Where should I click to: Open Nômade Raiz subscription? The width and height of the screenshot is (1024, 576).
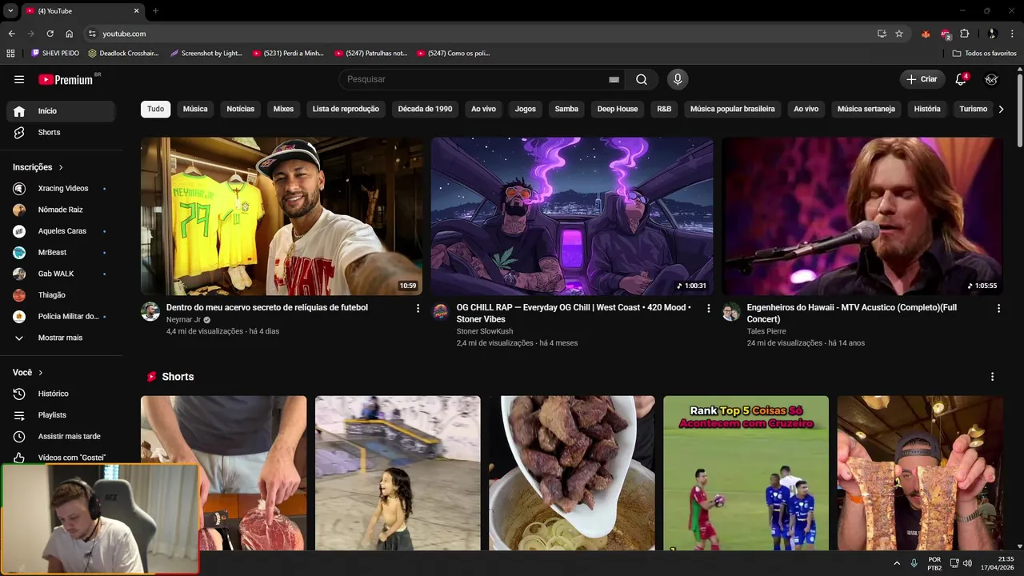[x=61, y=210]
